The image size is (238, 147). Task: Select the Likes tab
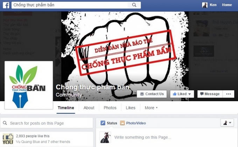(131, 108)
